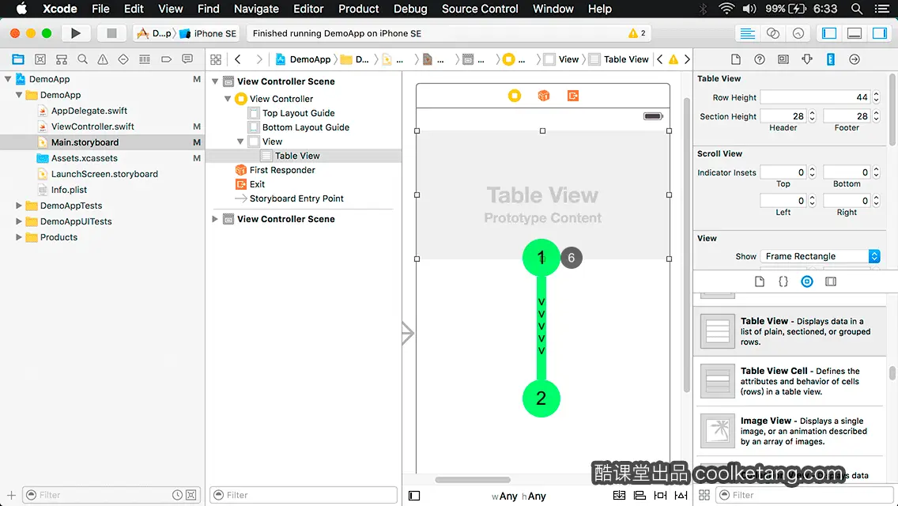
Task: Run the app with the play button
Action: pyautogui.click(x=76, y=33)
